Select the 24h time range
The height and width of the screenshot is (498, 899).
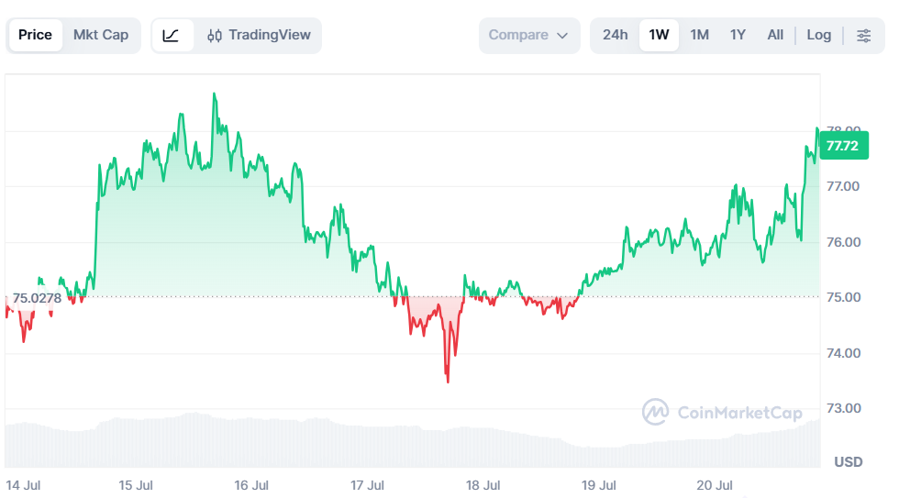615,35
